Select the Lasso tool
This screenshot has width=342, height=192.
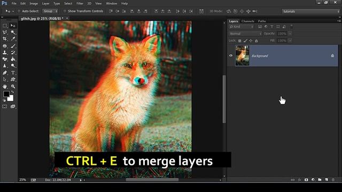click(x=5, y=33)
